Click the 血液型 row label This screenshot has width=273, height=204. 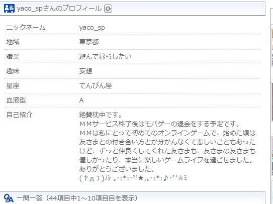pos(16,100)
